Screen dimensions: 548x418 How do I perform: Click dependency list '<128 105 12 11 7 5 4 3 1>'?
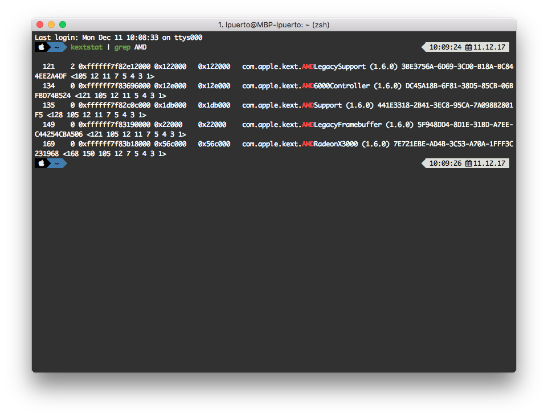(96, 115)
